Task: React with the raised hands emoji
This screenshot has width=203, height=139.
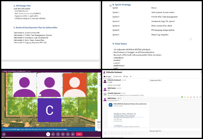Action: coord(188,97)
